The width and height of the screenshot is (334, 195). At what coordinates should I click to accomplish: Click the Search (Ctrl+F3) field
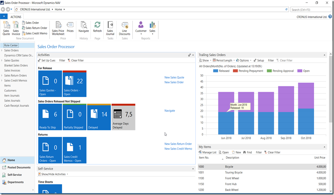(311, 9)
